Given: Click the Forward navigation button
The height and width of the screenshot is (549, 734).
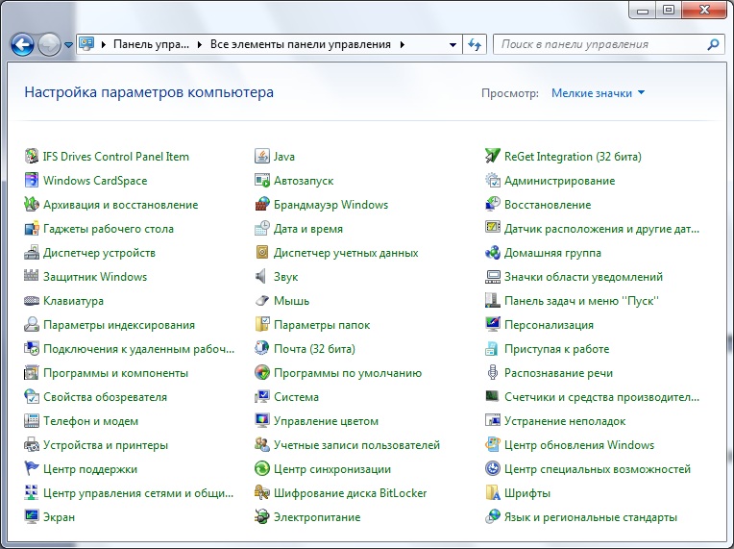Looking at the screenshot, I should click(49, 45).
